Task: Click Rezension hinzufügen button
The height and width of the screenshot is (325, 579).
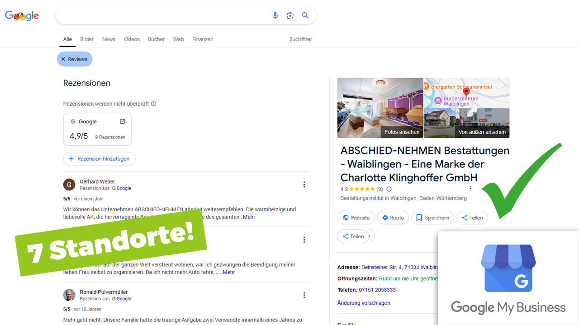Action: (99, 159)
